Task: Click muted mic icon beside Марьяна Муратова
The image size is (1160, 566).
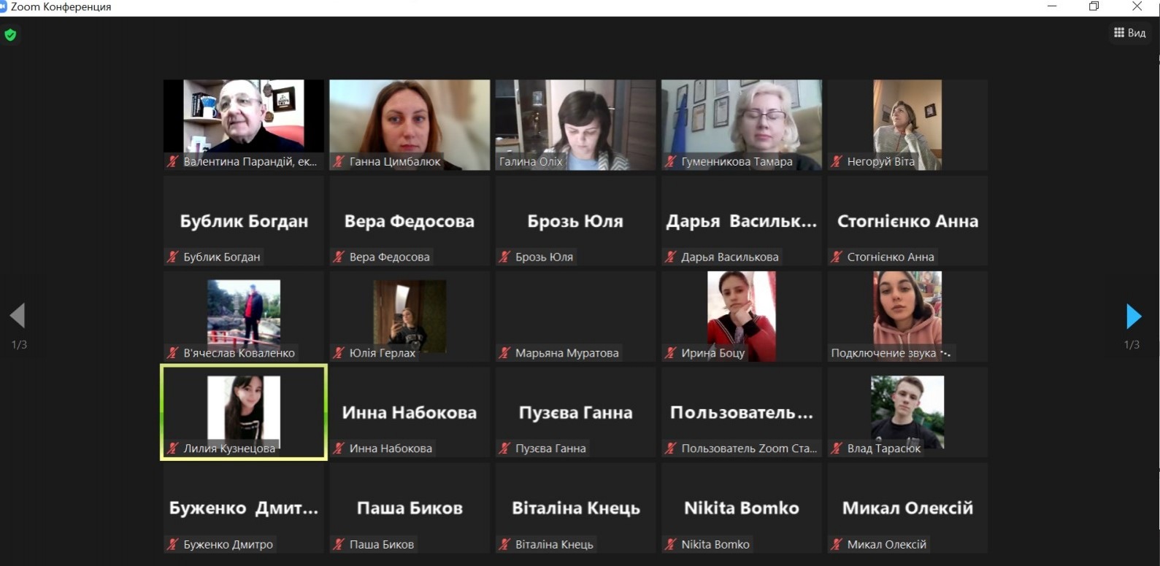Action: [x=504, y=353]
